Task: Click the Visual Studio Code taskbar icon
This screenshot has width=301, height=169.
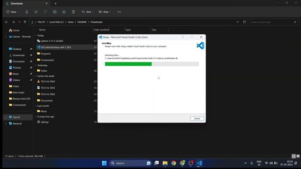Action: (x=199, y=163)
